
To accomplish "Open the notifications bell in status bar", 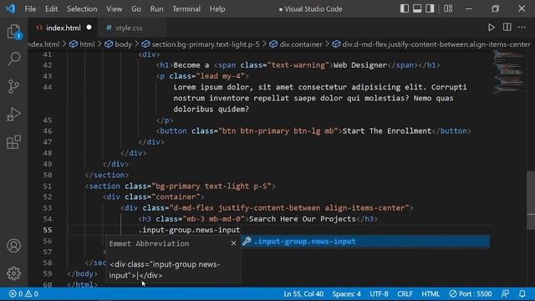I will coord(522,293).
